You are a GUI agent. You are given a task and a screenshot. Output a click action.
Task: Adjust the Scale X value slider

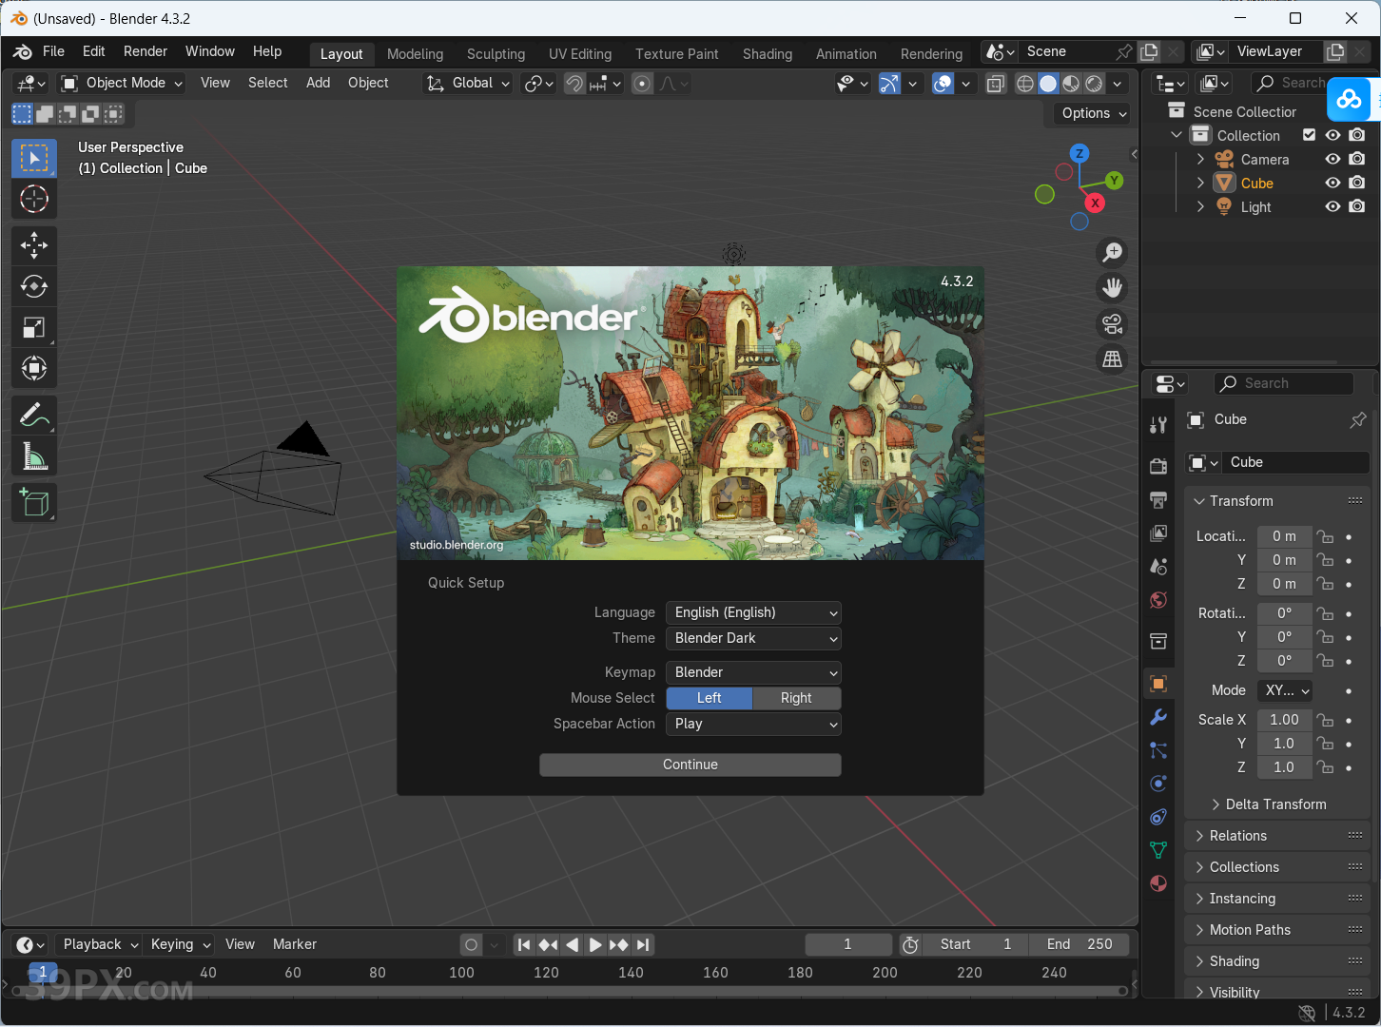point(1284,720)
